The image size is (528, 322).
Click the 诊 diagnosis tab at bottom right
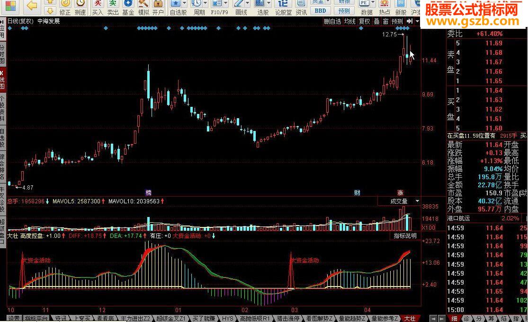466,318
